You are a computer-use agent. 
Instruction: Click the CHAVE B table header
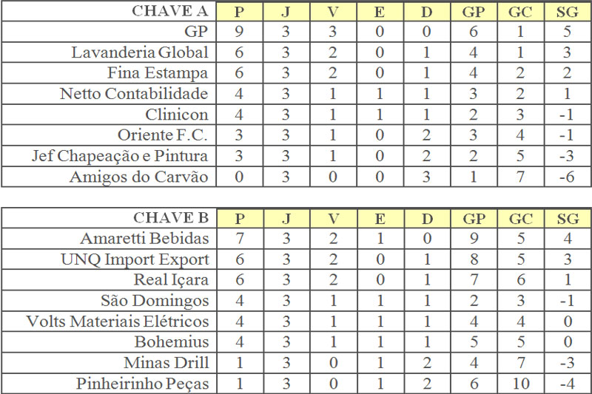pos(171,218)
